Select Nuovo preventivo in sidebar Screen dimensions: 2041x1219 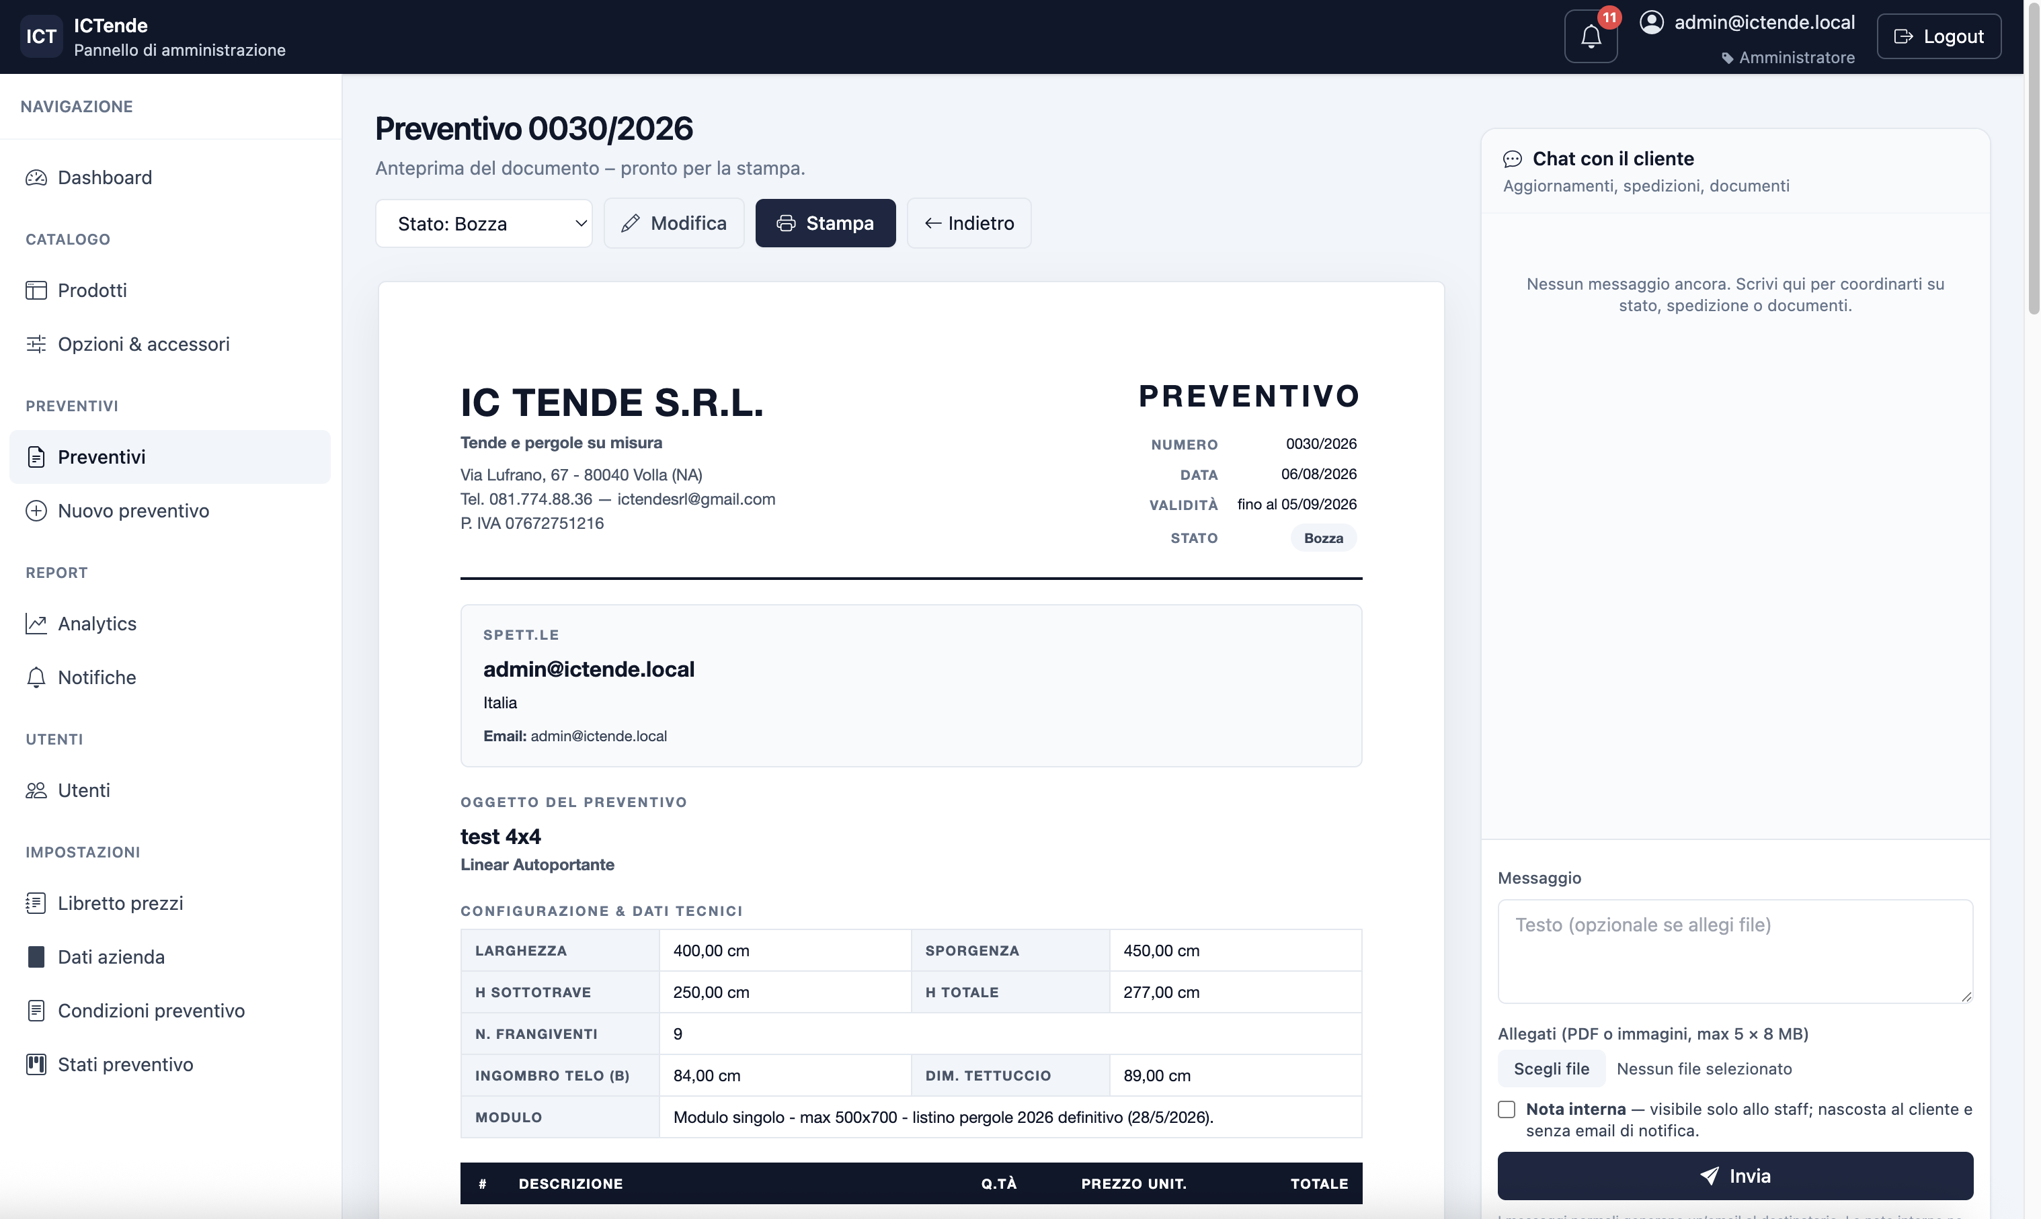click(169, 511)
